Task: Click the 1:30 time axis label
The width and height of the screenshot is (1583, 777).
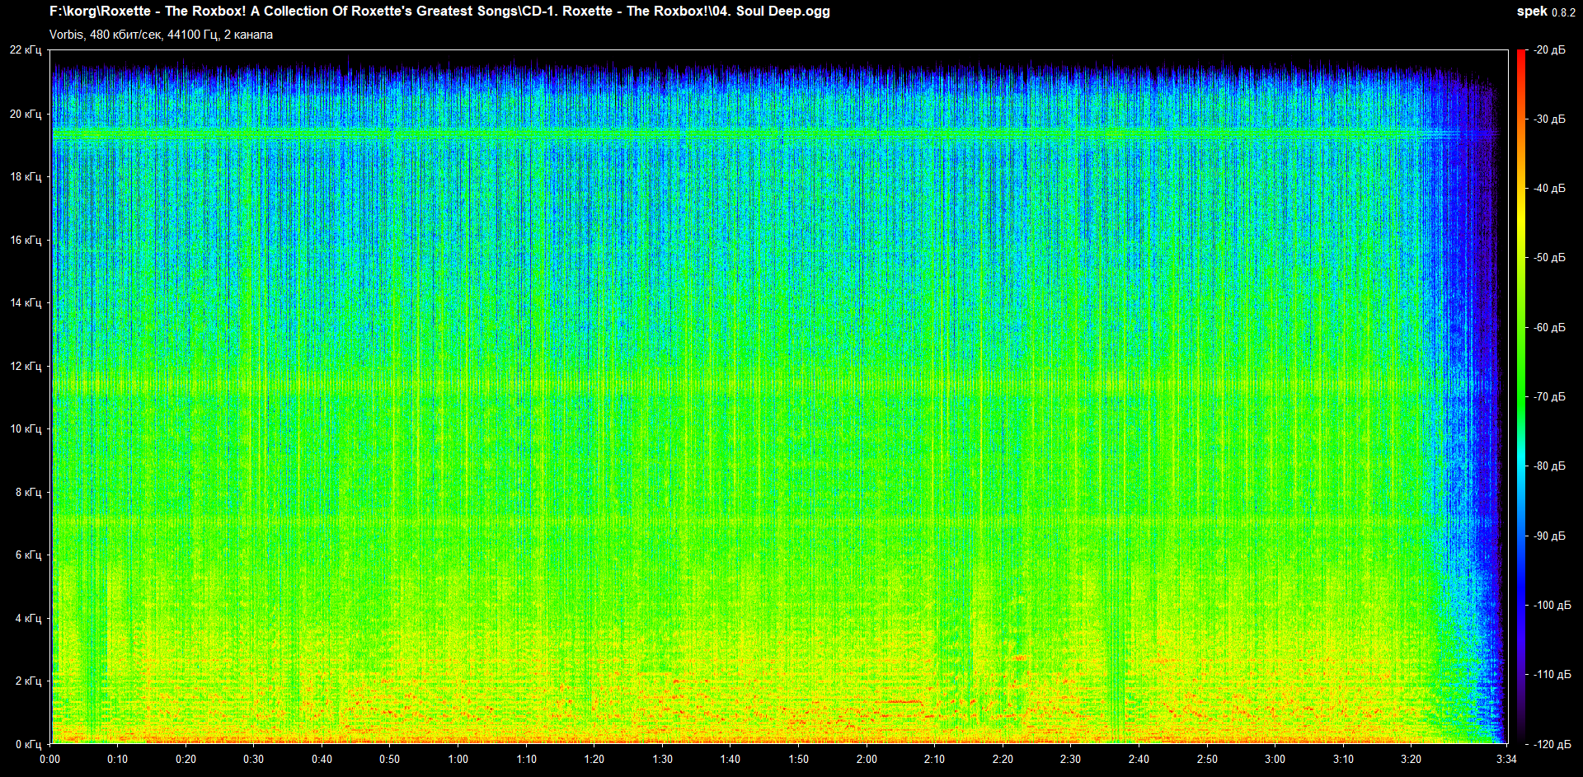Action: tap(662, 759)
